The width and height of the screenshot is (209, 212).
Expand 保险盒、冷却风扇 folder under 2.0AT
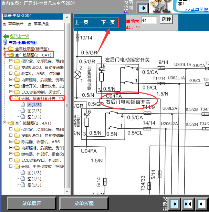[11, 61]
